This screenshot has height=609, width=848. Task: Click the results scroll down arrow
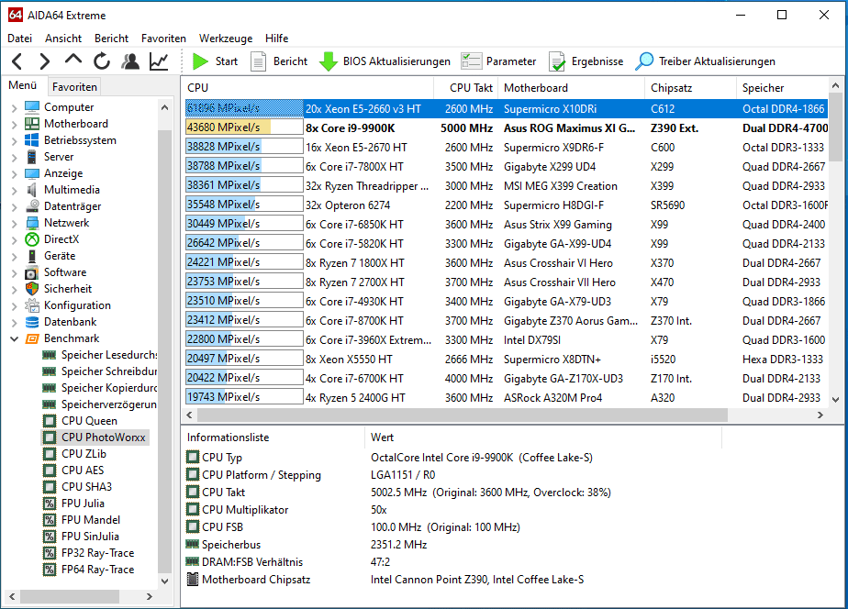coord(835,400)
